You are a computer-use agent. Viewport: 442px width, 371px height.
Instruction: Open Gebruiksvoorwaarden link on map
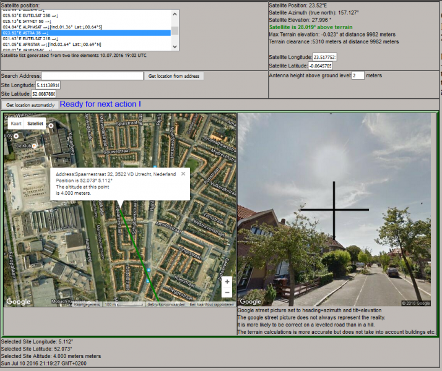tap(167, 304)
